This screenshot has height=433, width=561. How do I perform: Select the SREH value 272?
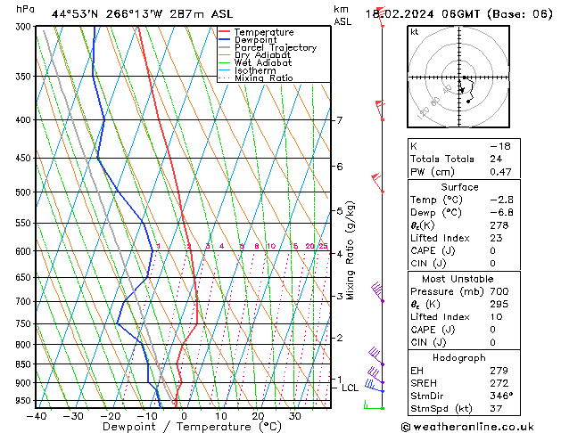click(x=499, y=383)
